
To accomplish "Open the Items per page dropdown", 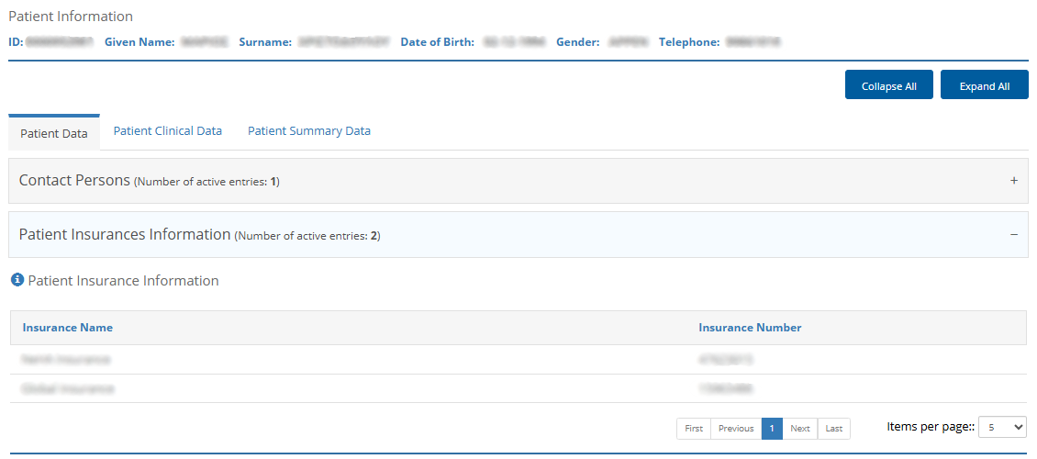I will tap(1002, 427).
